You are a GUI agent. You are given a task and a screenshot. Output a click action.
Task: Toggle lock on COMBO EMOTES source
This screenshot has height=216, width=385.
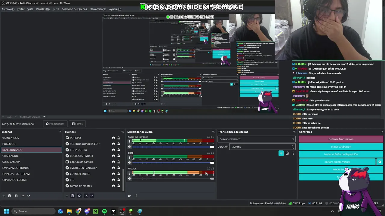pos(119,174)
